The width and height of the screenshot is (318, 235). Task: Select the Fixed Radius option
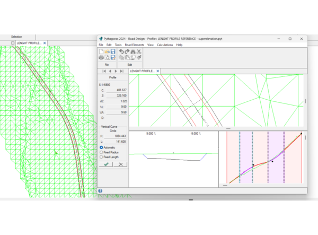(109, 152)
